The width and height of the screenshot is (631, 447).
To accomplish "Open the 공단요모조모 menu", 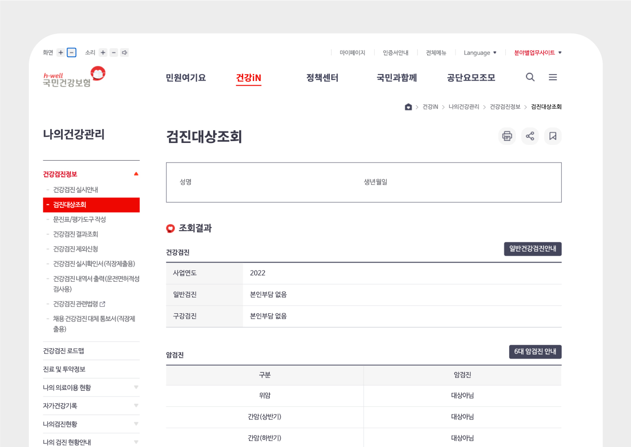I will (x=470, y=77).
